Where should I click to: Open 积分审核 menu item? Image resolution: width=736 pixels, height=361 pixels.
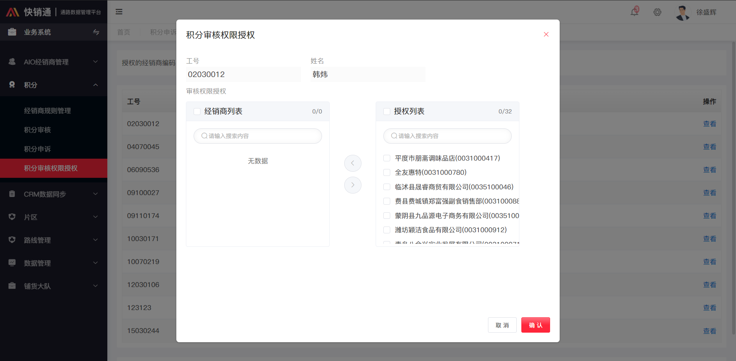(x=54, y=130)
